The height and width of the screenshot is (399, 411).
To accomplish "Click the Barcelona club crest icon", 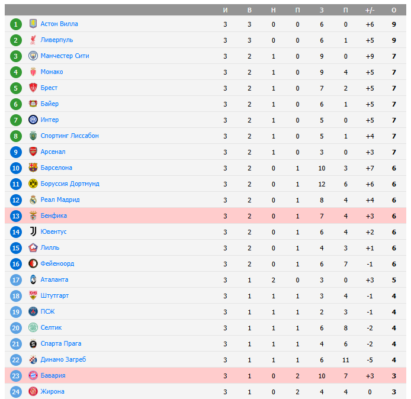I will pyautogui.click(x=33, y=168).
